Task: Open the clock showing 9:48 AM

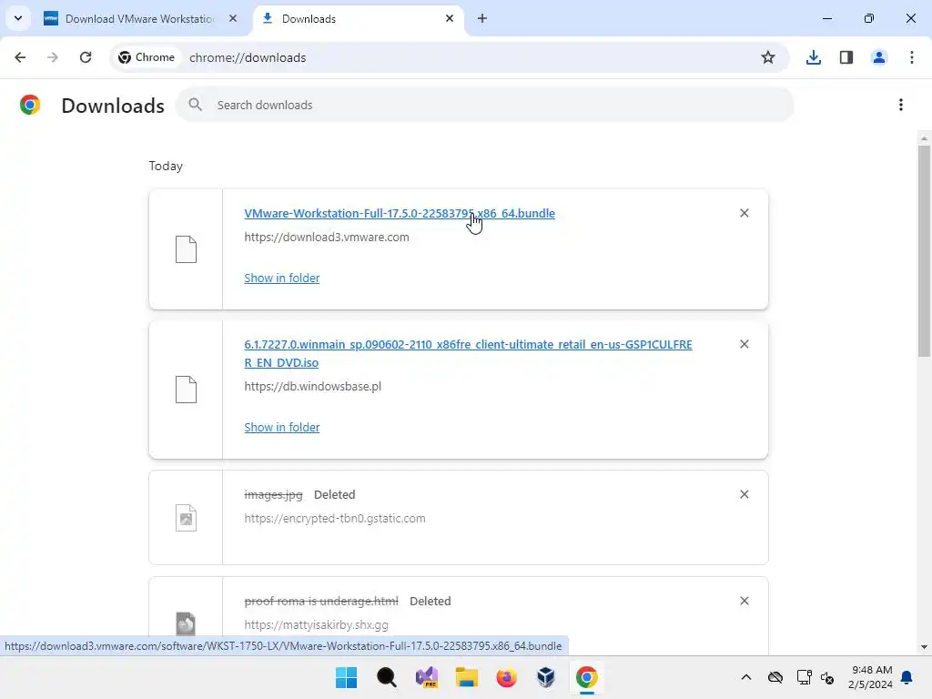Action: 871,677
